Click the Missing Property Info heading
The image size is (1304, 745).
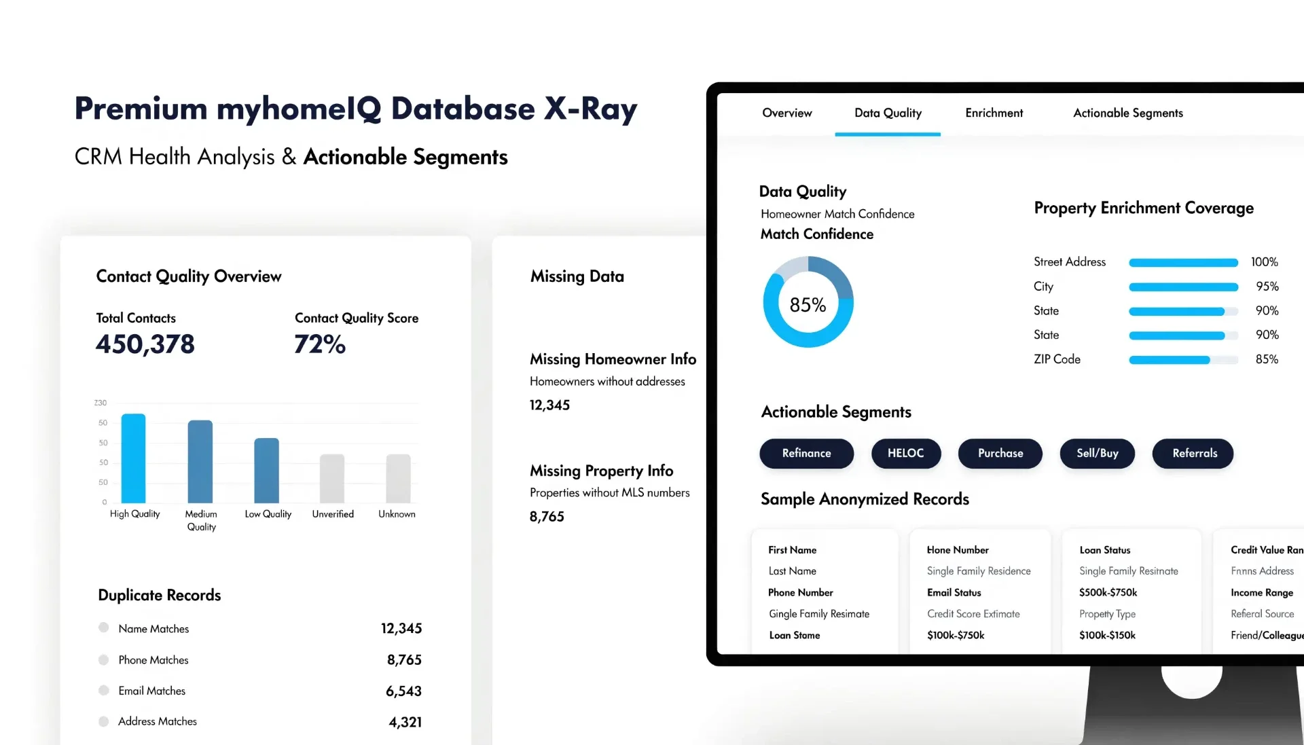[x=601, y=471]
